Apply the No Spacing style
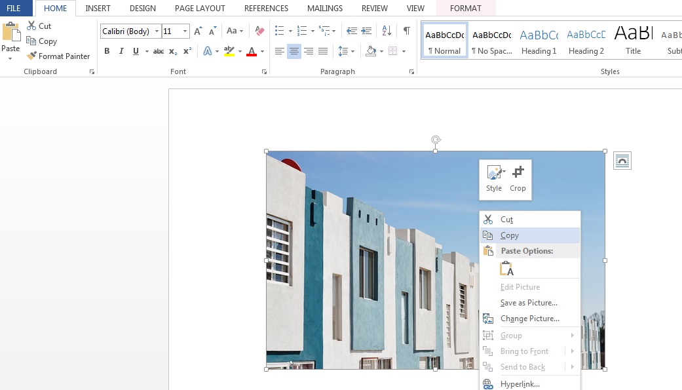Image resolution: width=682 pixels, height=390 pixels. coord(492,41)
